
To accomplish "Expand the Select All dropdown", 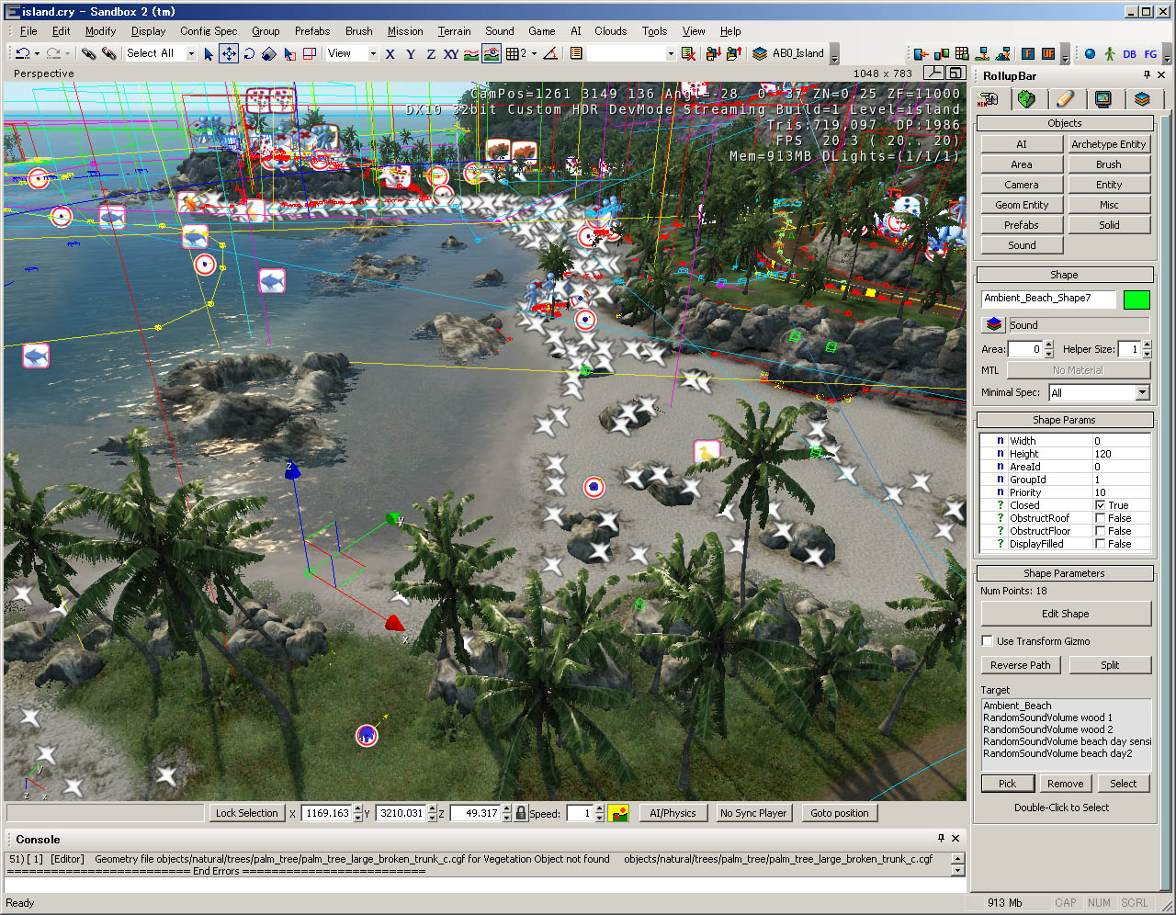I will tap(191, 54).
